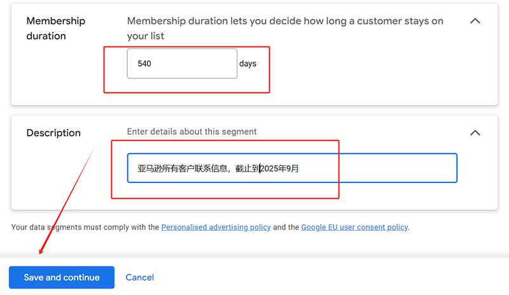Viewport: 509px width, 295px height.
Task: Click the Chinese description text in the field
Action: click(x=218, y=168)
